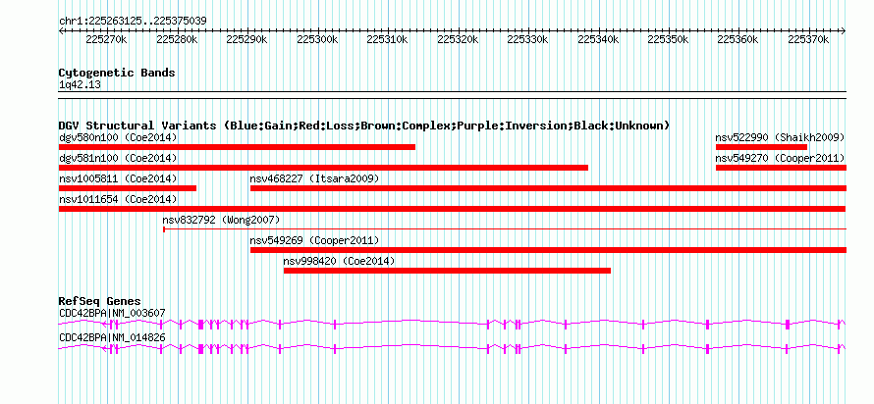Click nsv549270 (Cooper2011) variant label
874x404 pixels.
coord(781,158)
